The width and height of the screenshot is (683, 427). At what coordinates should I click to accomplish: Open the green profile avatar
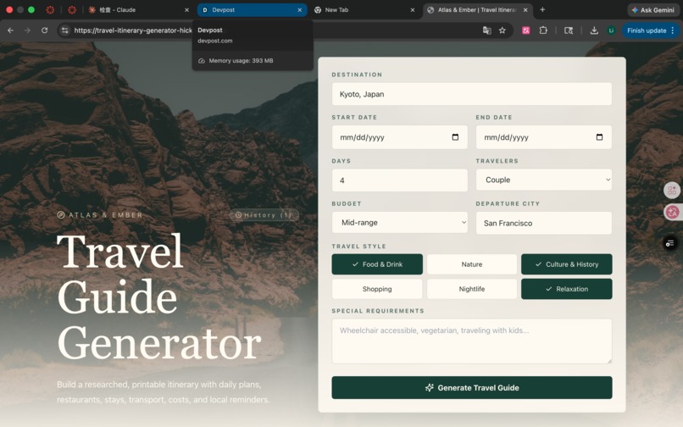click(x=611, y=30)
